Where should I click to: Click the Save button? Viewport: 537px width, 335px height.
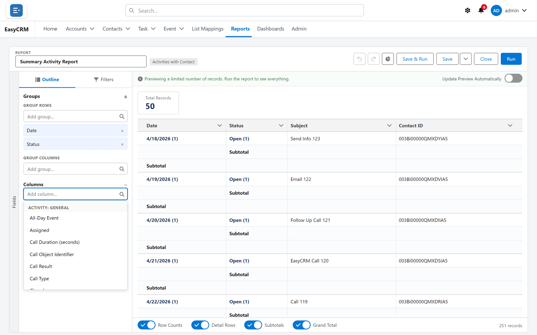pyautogui.click(x=447, y=59)
